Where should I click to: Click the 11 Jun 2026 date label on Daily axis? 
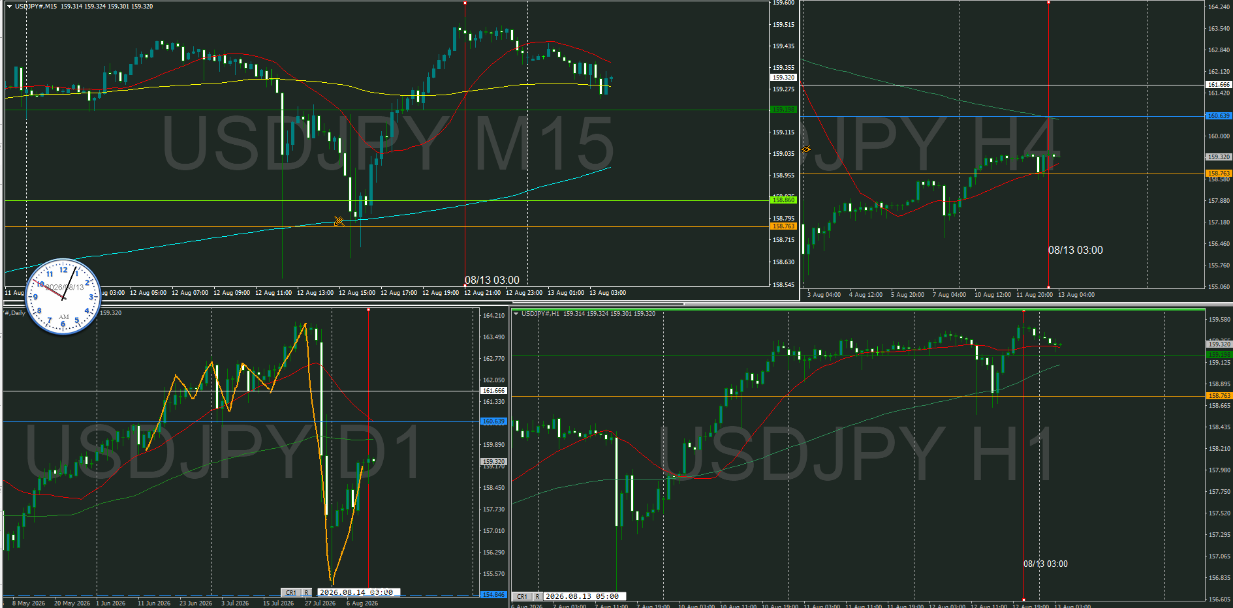tap(154, 603)
